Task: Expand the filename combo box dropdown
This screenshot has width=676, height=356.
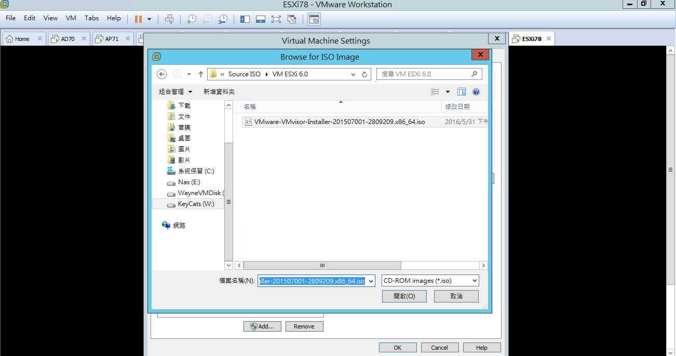Action: coord(371,281)
